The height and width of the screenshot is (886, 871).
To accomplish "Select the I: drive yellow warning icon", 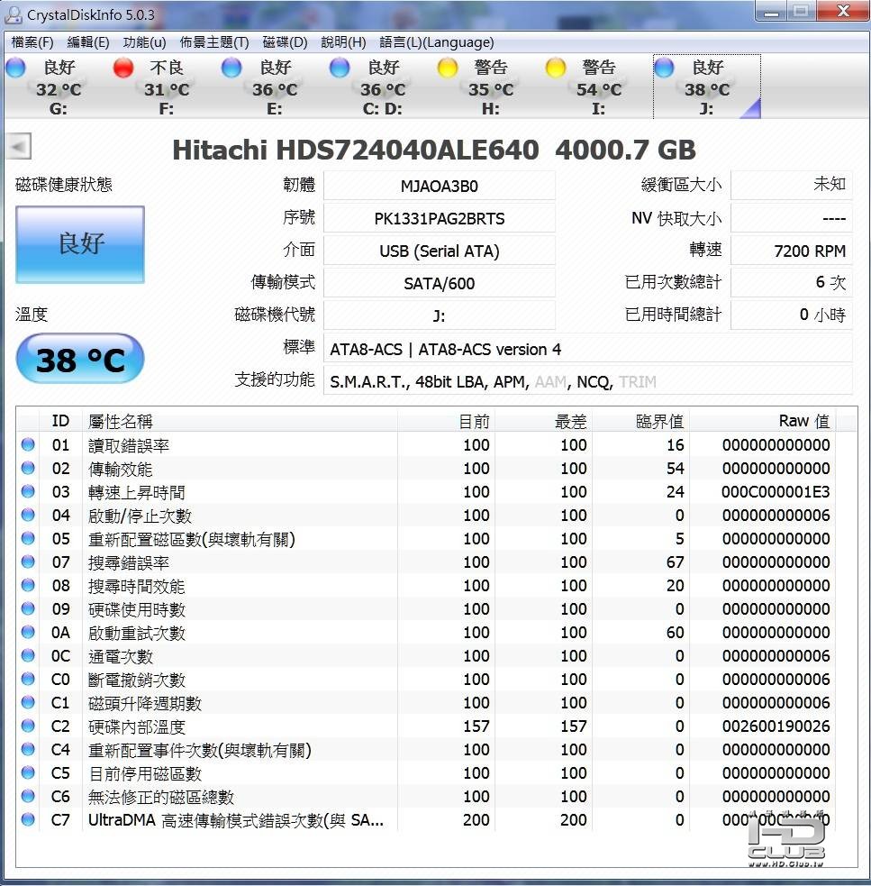I will coord(556,68).
